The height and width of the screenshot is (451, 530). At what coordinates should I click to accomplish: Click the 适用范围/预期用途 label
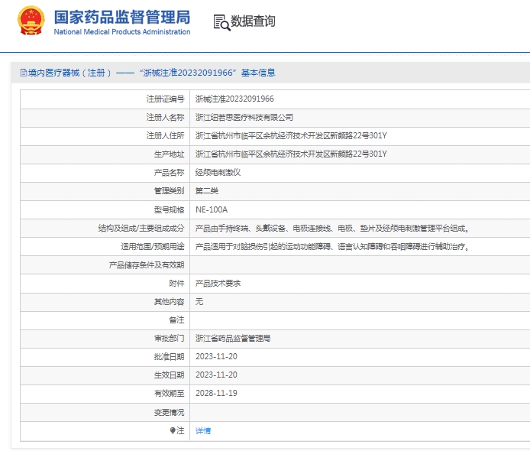point(153,247)
